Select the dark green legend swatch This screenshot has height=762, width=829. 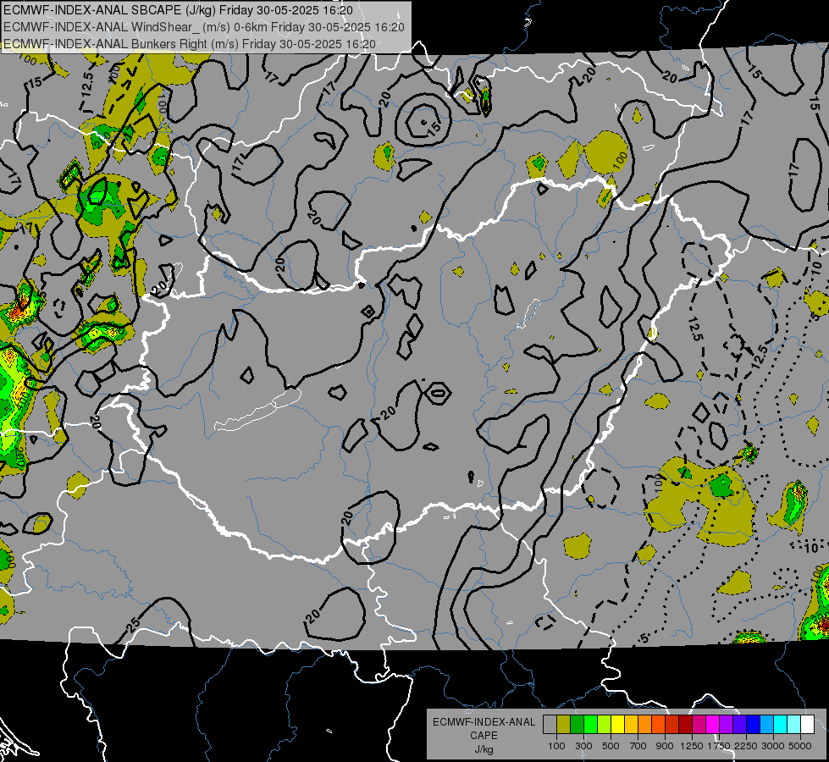pyautogui.click(x=577, y=725)
